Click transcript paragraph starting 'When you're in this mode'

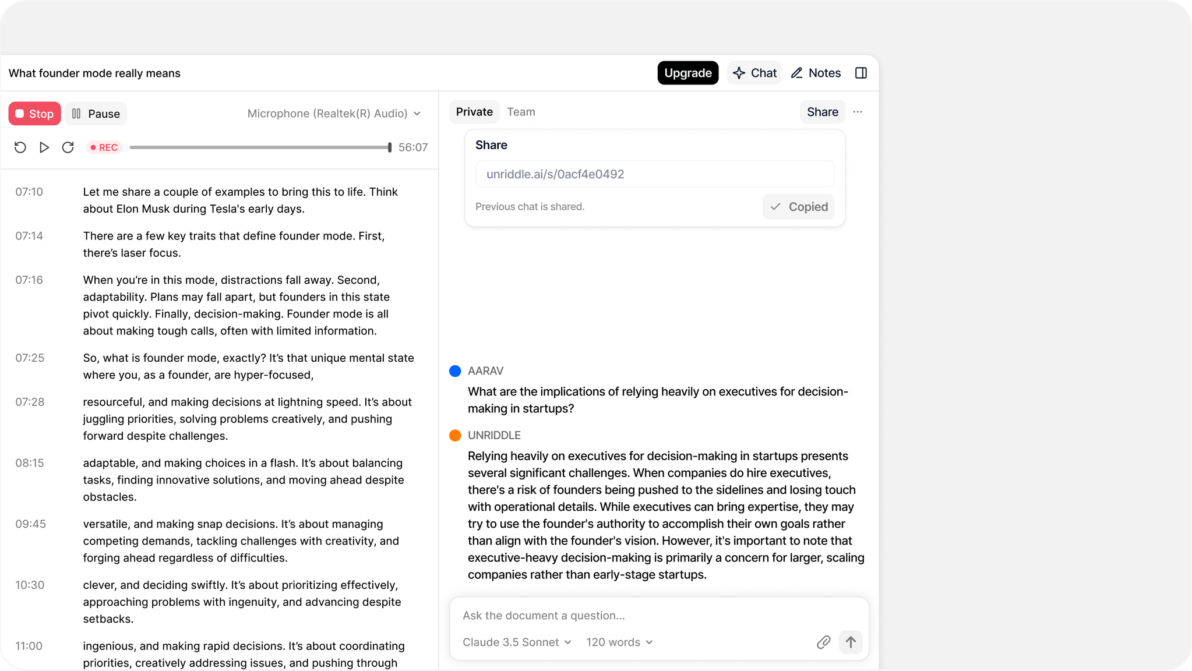[236, 305]
